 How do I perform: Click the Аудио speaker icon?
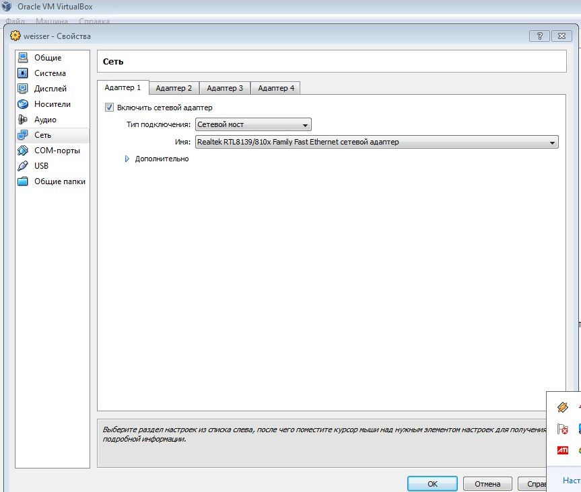click(x=23, y=120)
